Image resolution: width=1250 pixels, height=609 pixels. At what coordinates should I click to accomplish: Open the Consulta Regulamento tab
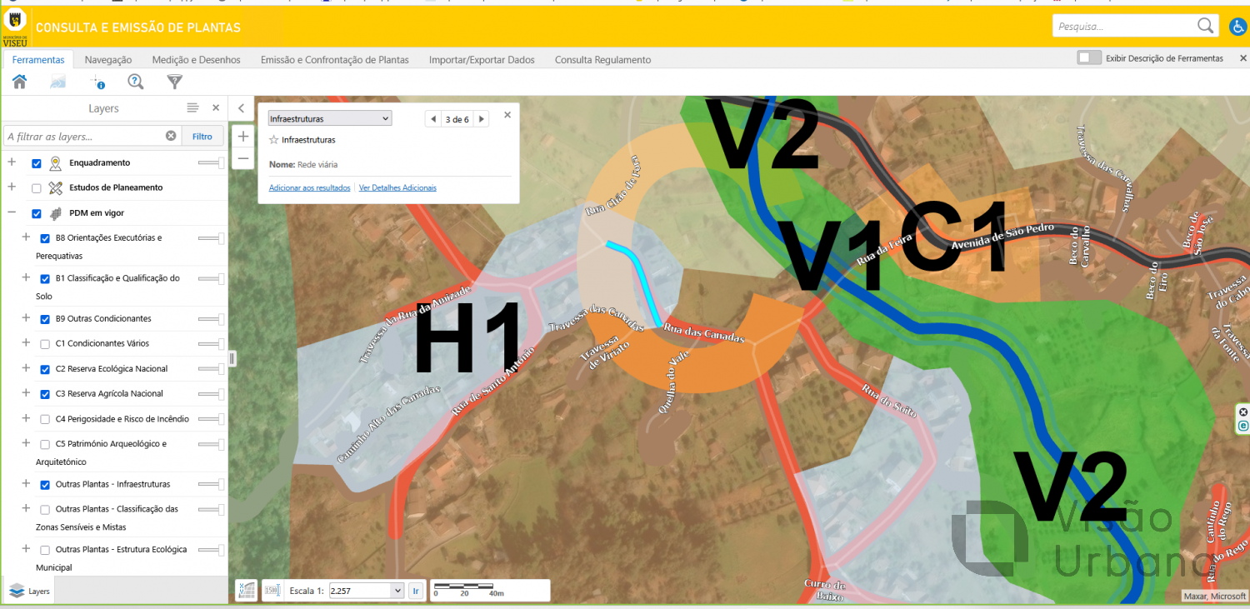tap(603, 60)
